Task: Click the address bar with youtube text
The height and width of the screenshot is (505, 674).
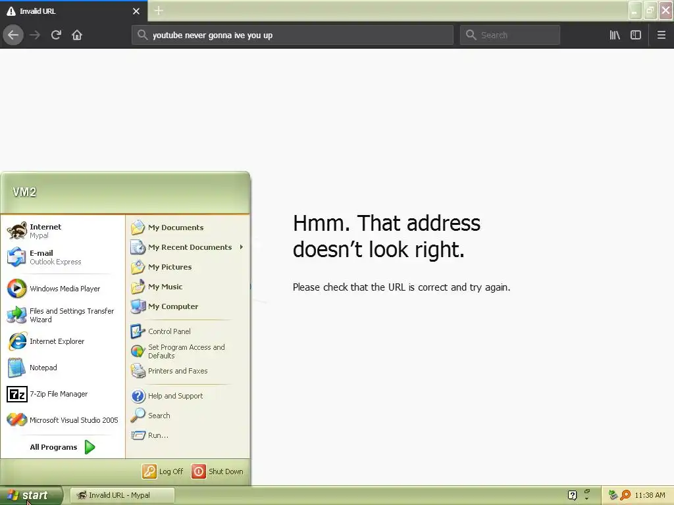Action: pyautogui.click(x=293, y=35)
